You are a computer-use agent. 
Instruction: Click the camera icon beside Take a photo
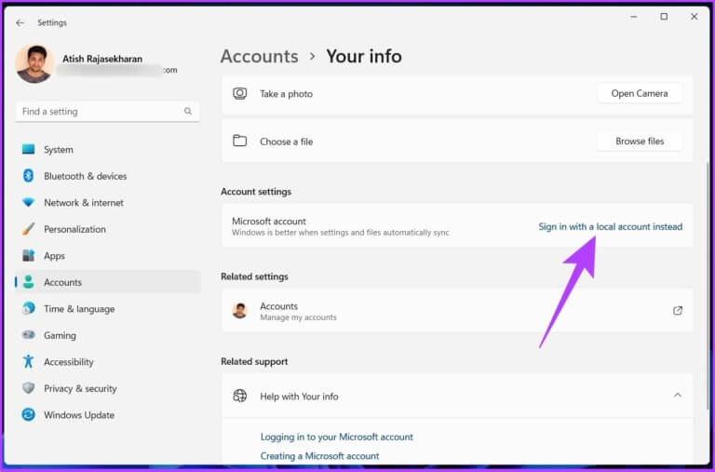click(x=240, y=93)
